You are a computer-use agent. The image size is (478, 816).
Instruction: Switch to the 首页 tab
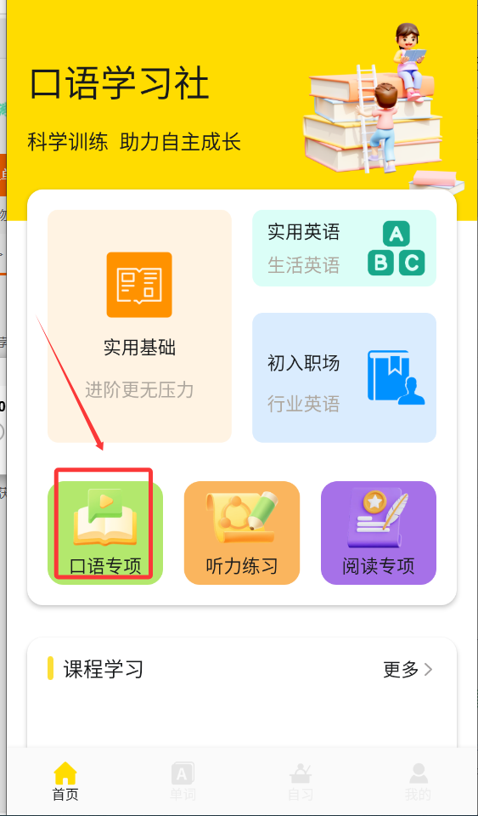[65, 795]
